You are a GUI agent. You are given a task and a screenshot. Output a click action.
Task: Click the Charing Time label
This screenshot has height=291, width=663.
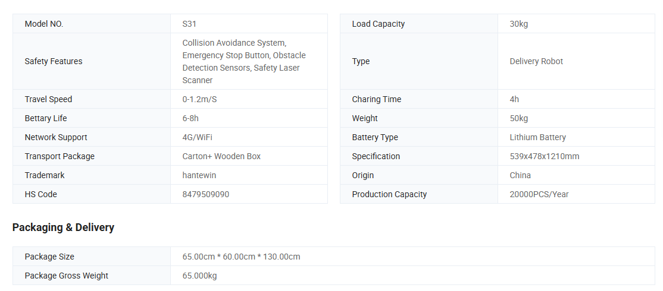click(376, 99)
